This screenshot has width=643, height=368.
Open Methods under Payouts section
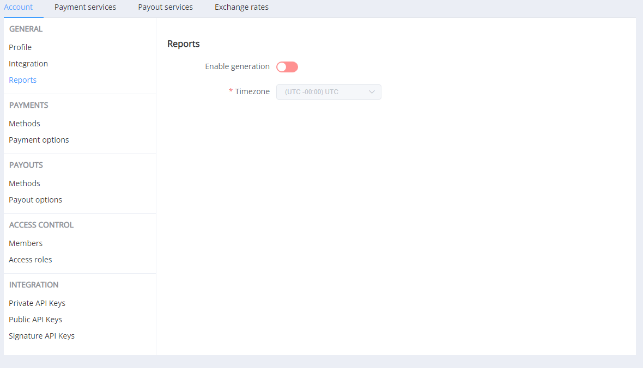coord(25,183)
